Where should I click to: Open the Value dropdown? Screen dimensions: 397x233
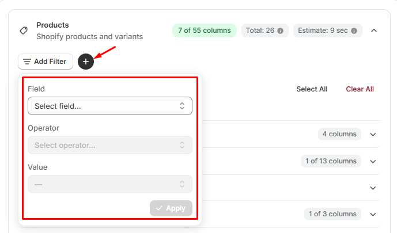click(x=110, y=184)
